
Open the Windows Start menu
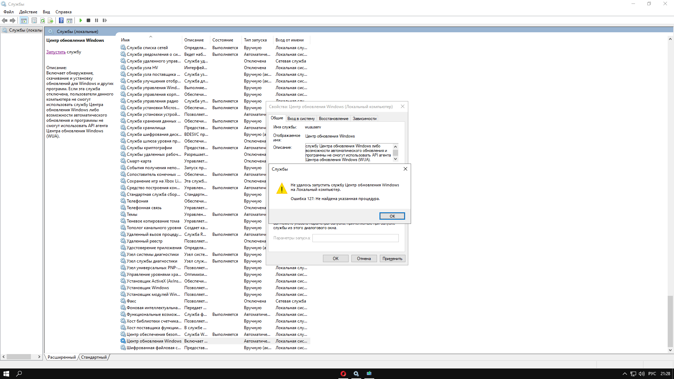pos(6,374)
